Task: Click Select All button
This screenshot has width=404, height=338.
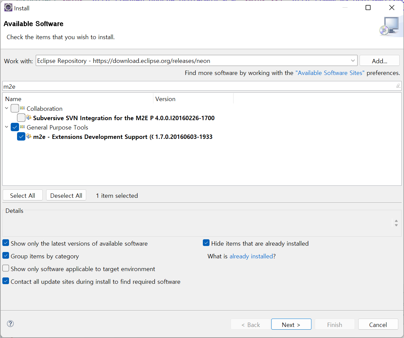Action: tap(23, 195)
